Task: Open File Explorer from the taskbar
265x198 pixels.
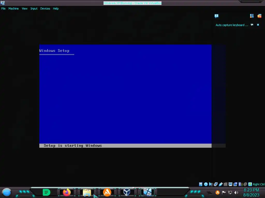Action: pos(87,193)
